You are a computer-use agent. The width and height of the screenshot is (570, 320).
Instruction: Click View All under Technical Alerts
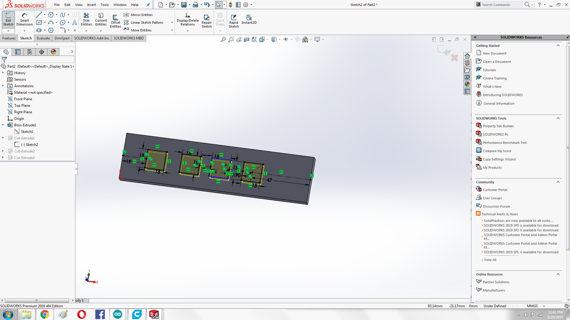click(490, 260)
